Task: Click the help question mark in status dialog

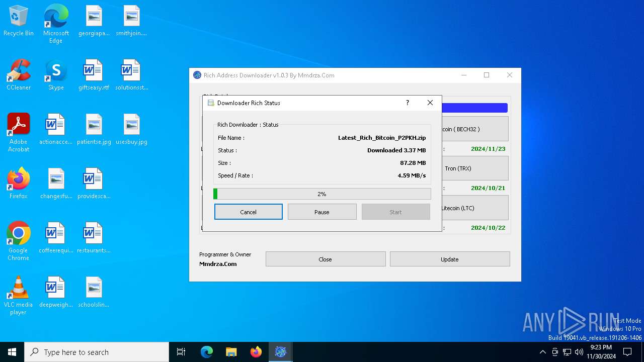Action: click(408, 103)
